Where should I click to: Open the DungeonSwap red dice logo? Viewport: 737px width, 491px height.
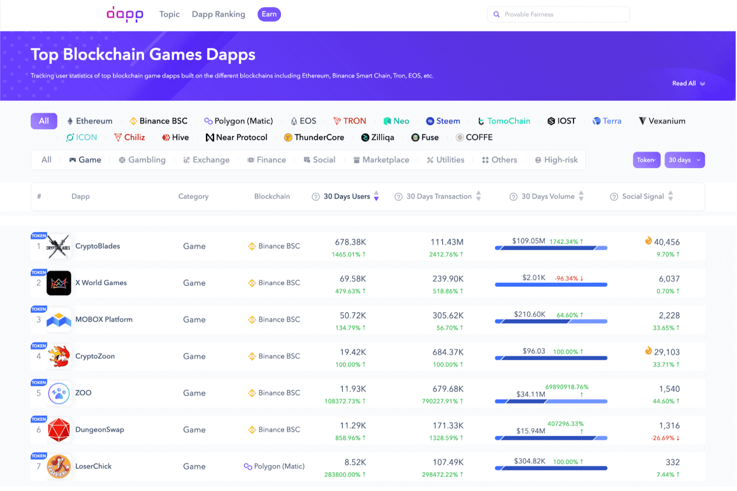[x=58, y=430]
